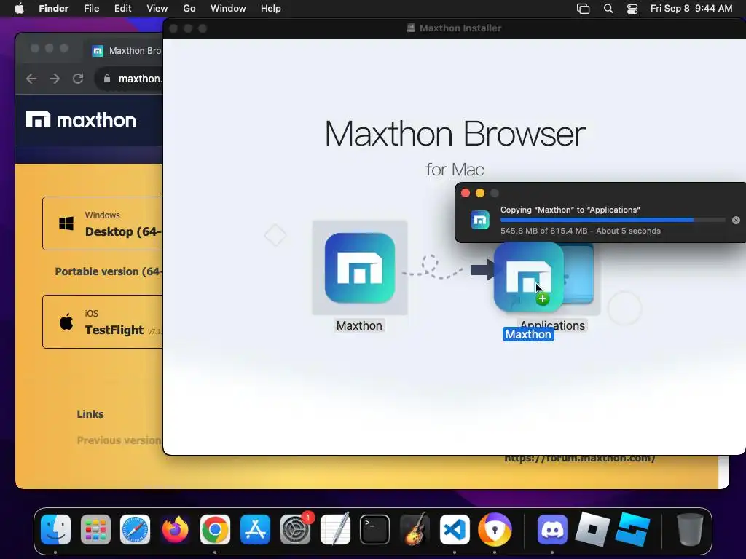The width and height of the screenshot is (746, 559).
Task: Click the date and time in the menu bar
Action: 691,9
